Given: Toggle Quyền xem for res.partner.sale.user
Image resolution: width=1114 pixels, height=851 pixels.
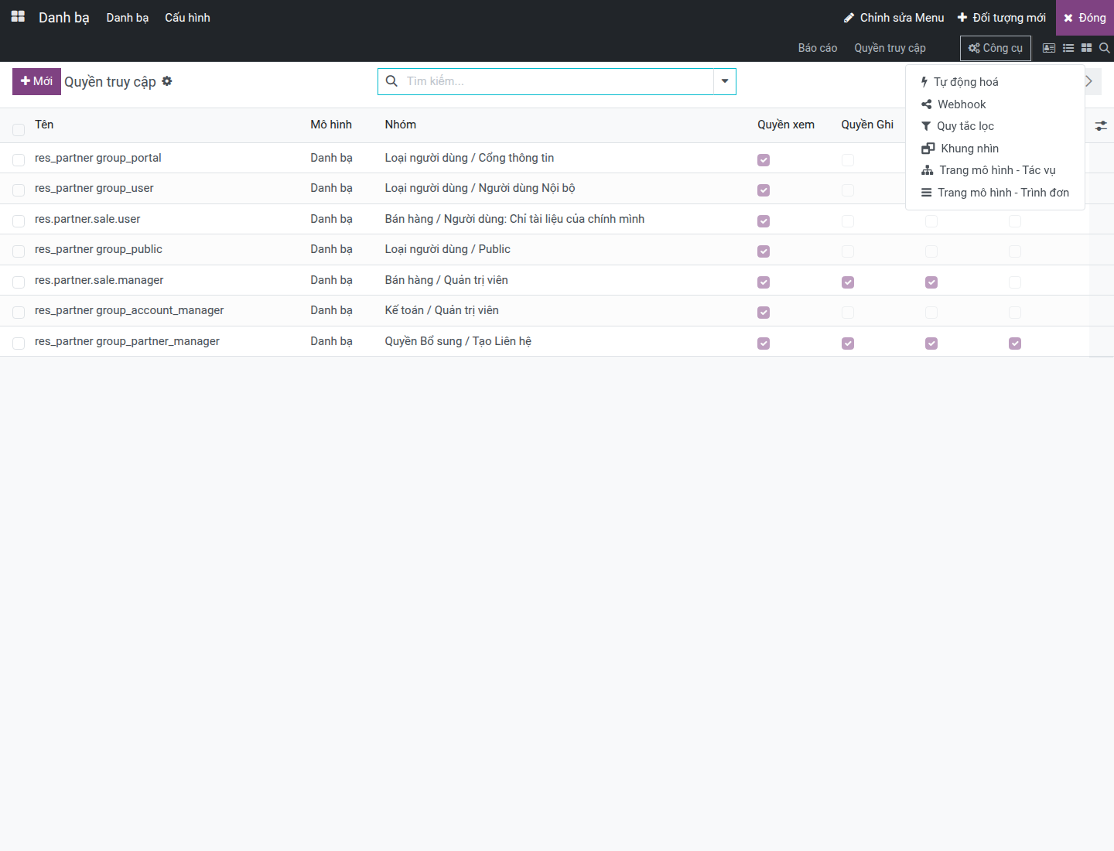Looking at the screenshot, I should click(764, 221).
